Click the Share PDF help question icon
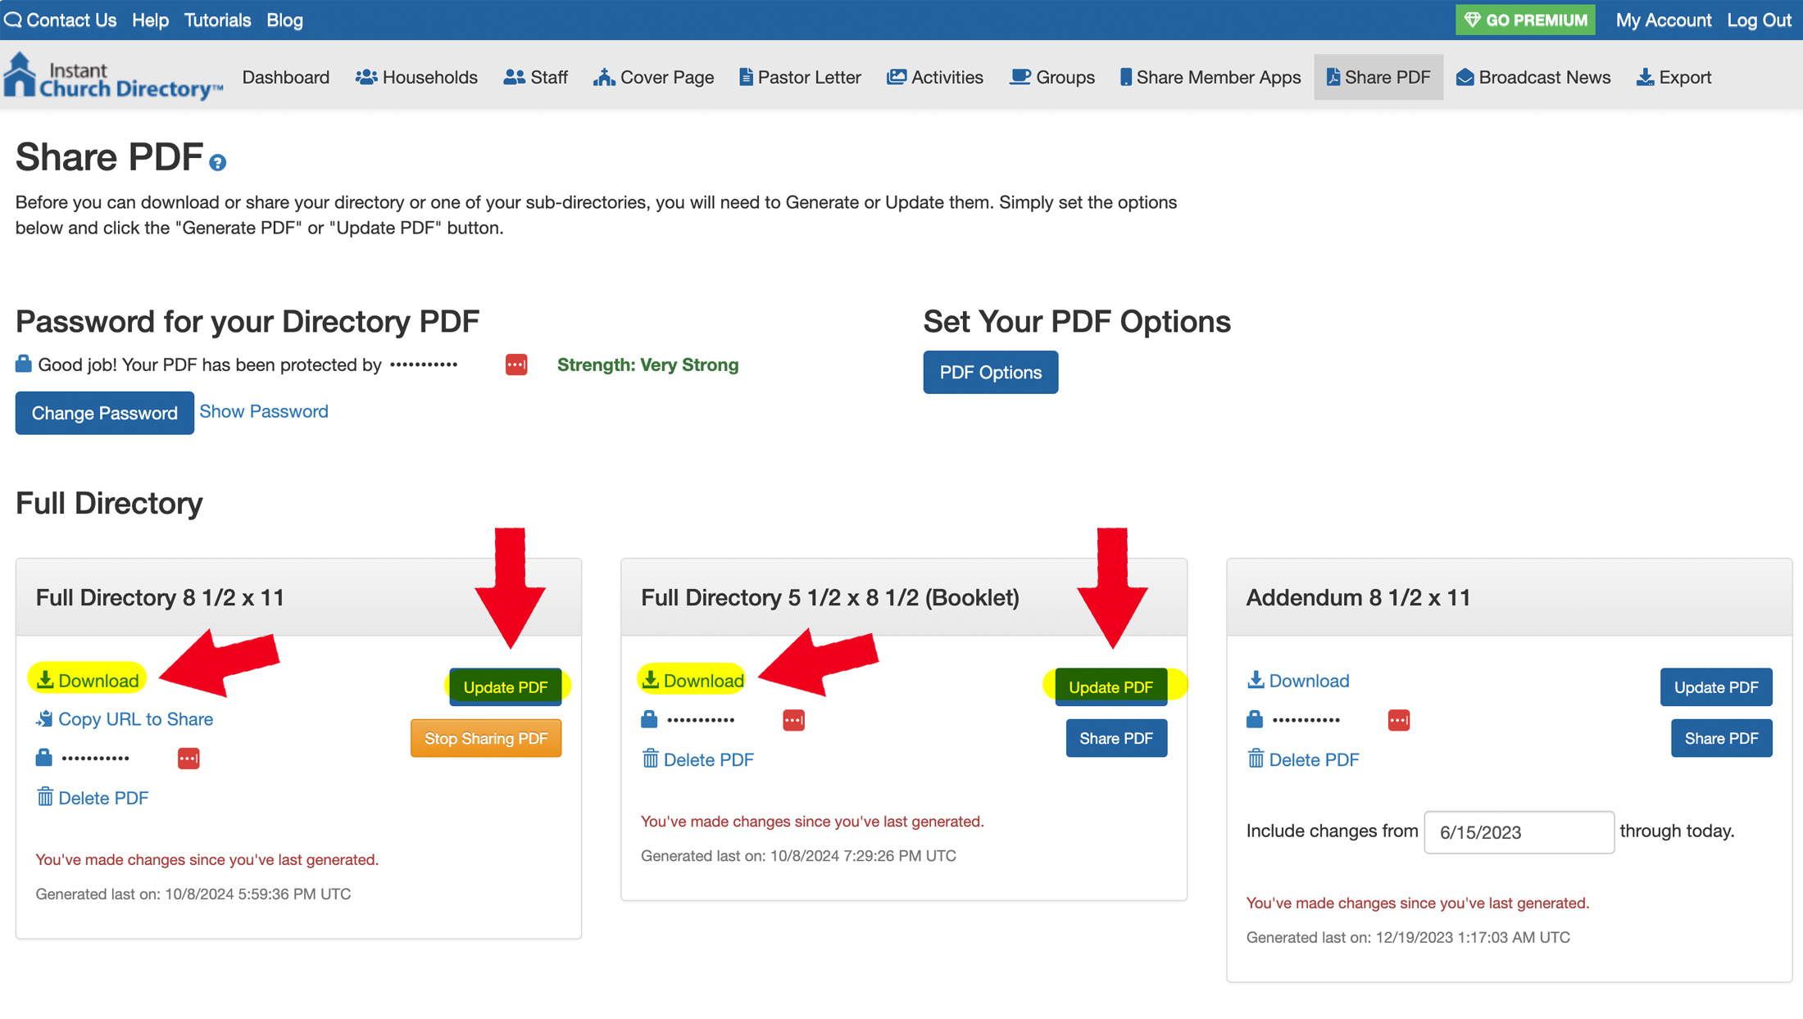This screenshot has height=1019, width=1803. 217,162
